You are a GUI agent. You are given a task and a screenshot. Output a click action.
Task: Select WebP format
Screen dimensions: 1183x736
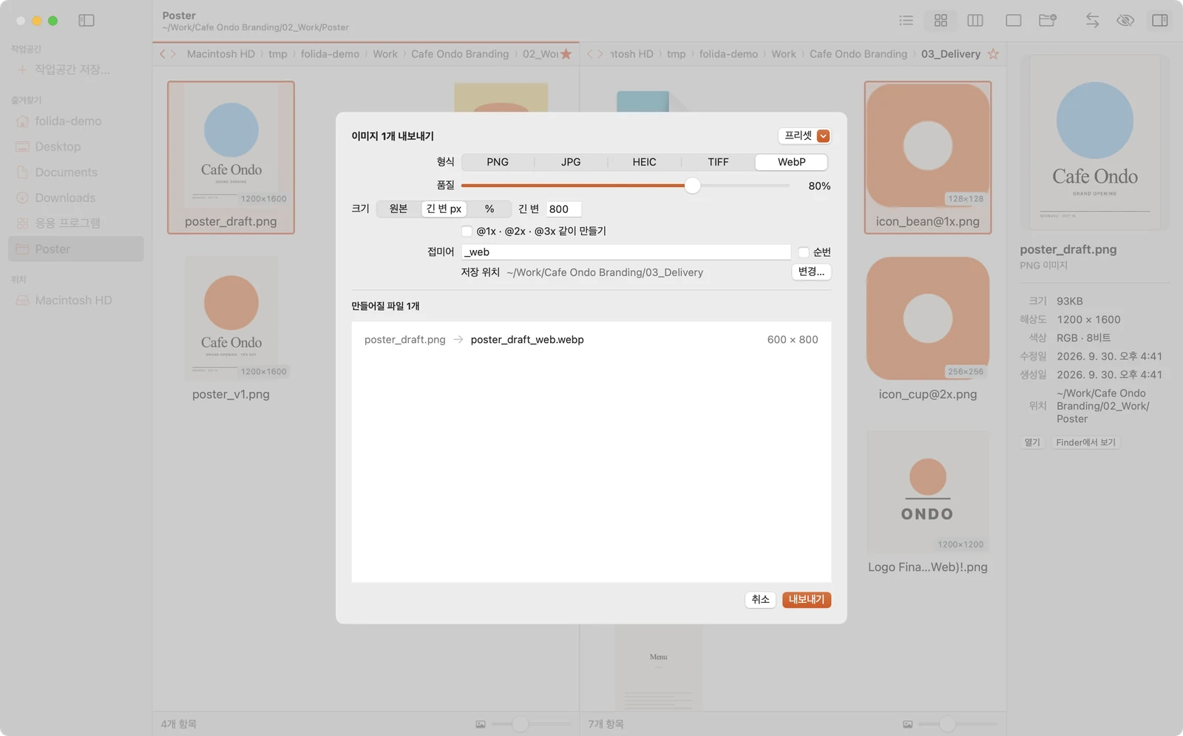pos(791,162)
